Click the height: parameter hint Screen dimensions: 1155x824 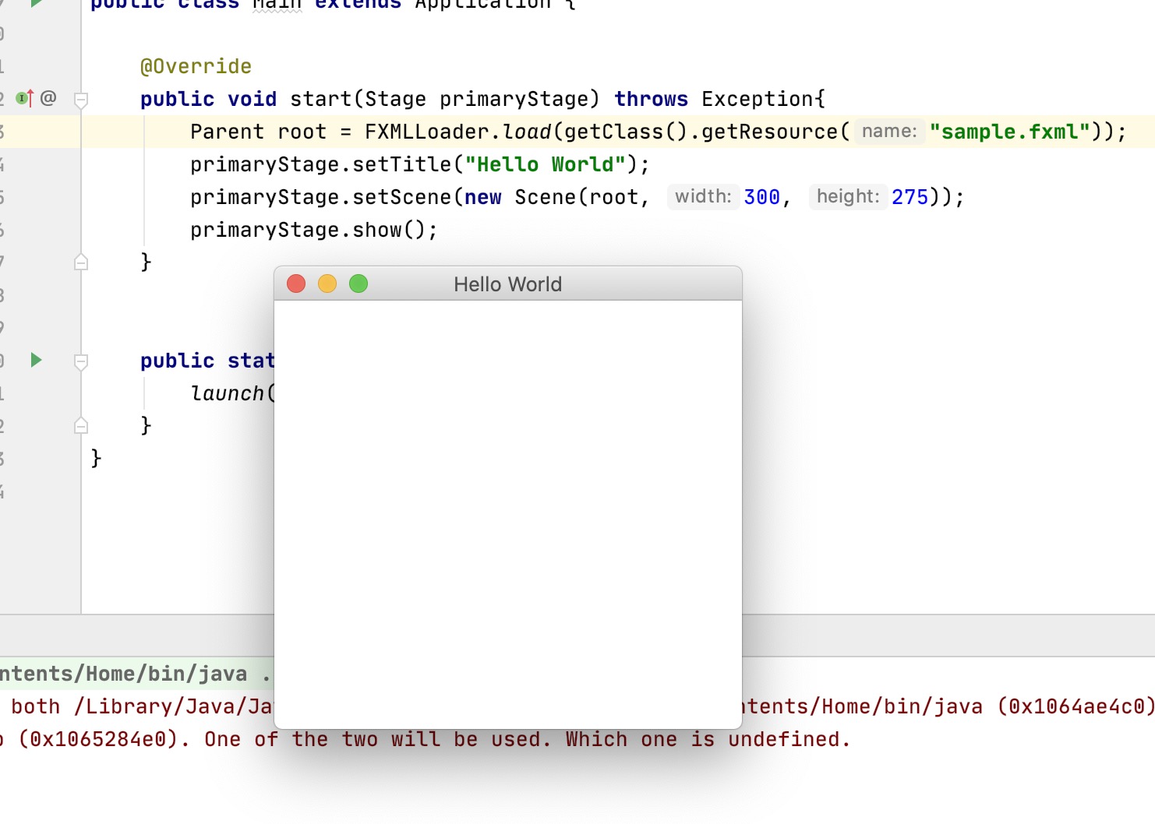pos(848,196)
